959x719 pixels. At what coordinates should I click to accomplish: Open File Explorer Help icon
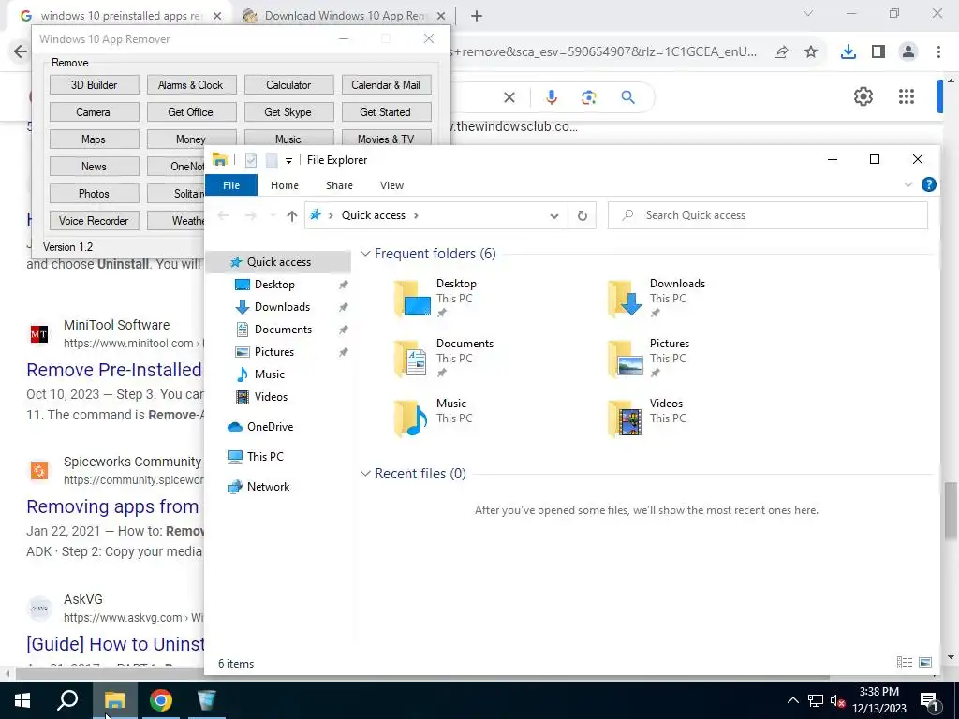[x=928, y=184]
